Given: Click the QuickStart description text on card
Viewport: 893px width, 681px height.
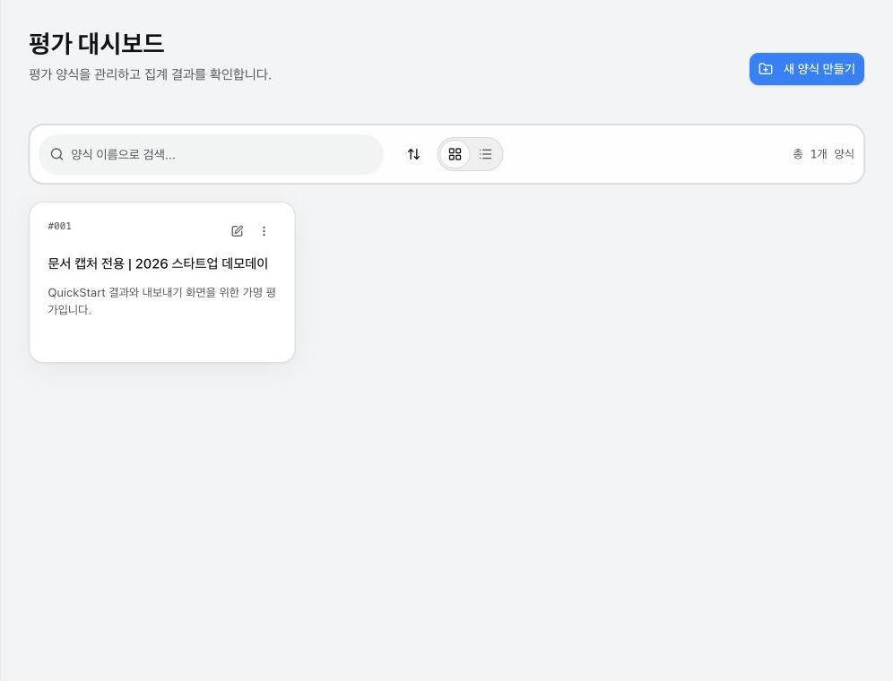Looking at the screenshot, I should tap(161, 301).
